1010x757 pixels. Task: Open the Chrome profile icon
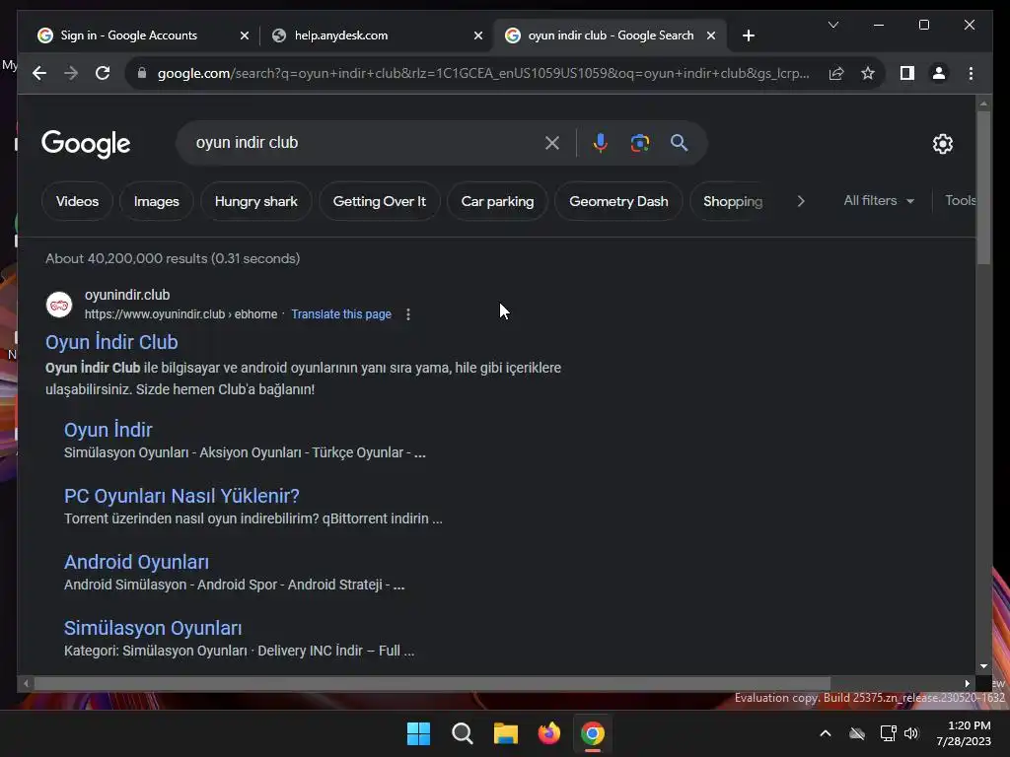(x=939, y=73)
